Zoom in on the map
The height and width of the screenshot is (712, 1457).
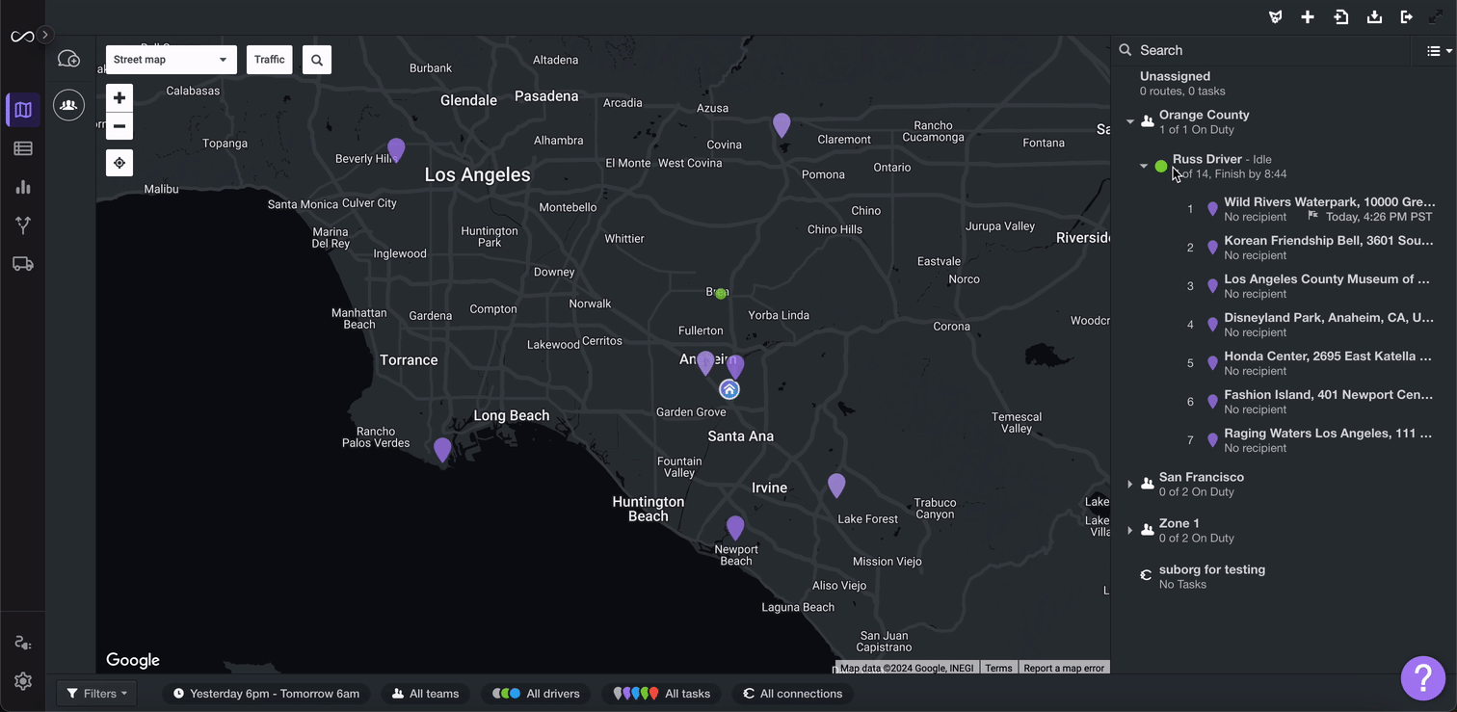(x=119, y=97)
